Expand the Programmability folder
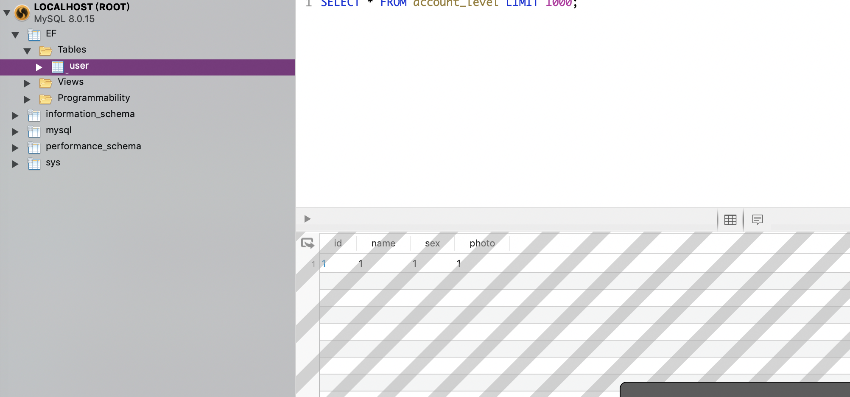Image resolution: width=850 pixels, height=397 pixels. point(27,100)
